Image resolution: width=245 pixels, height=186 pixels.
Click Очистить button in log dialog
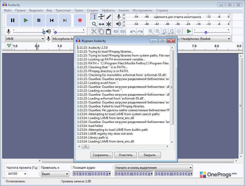[126, 155]
